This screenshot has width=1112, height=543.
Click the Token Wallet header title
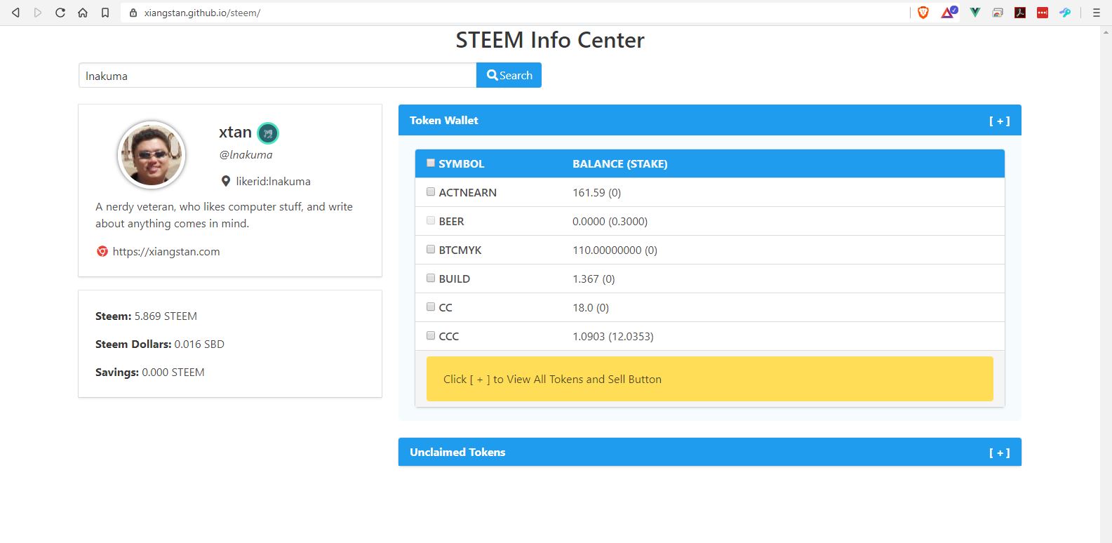point(444,121)
